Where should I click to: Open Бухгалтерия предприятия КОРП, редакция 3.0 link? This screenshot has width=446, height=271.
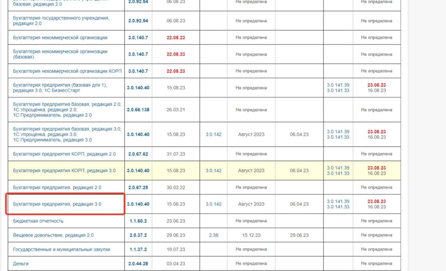[64, 171]
